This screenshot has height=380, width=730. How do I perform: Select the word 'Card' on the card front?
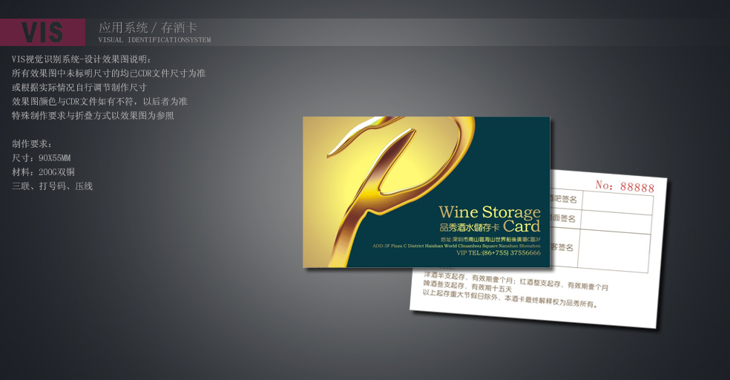coord(522,226)
